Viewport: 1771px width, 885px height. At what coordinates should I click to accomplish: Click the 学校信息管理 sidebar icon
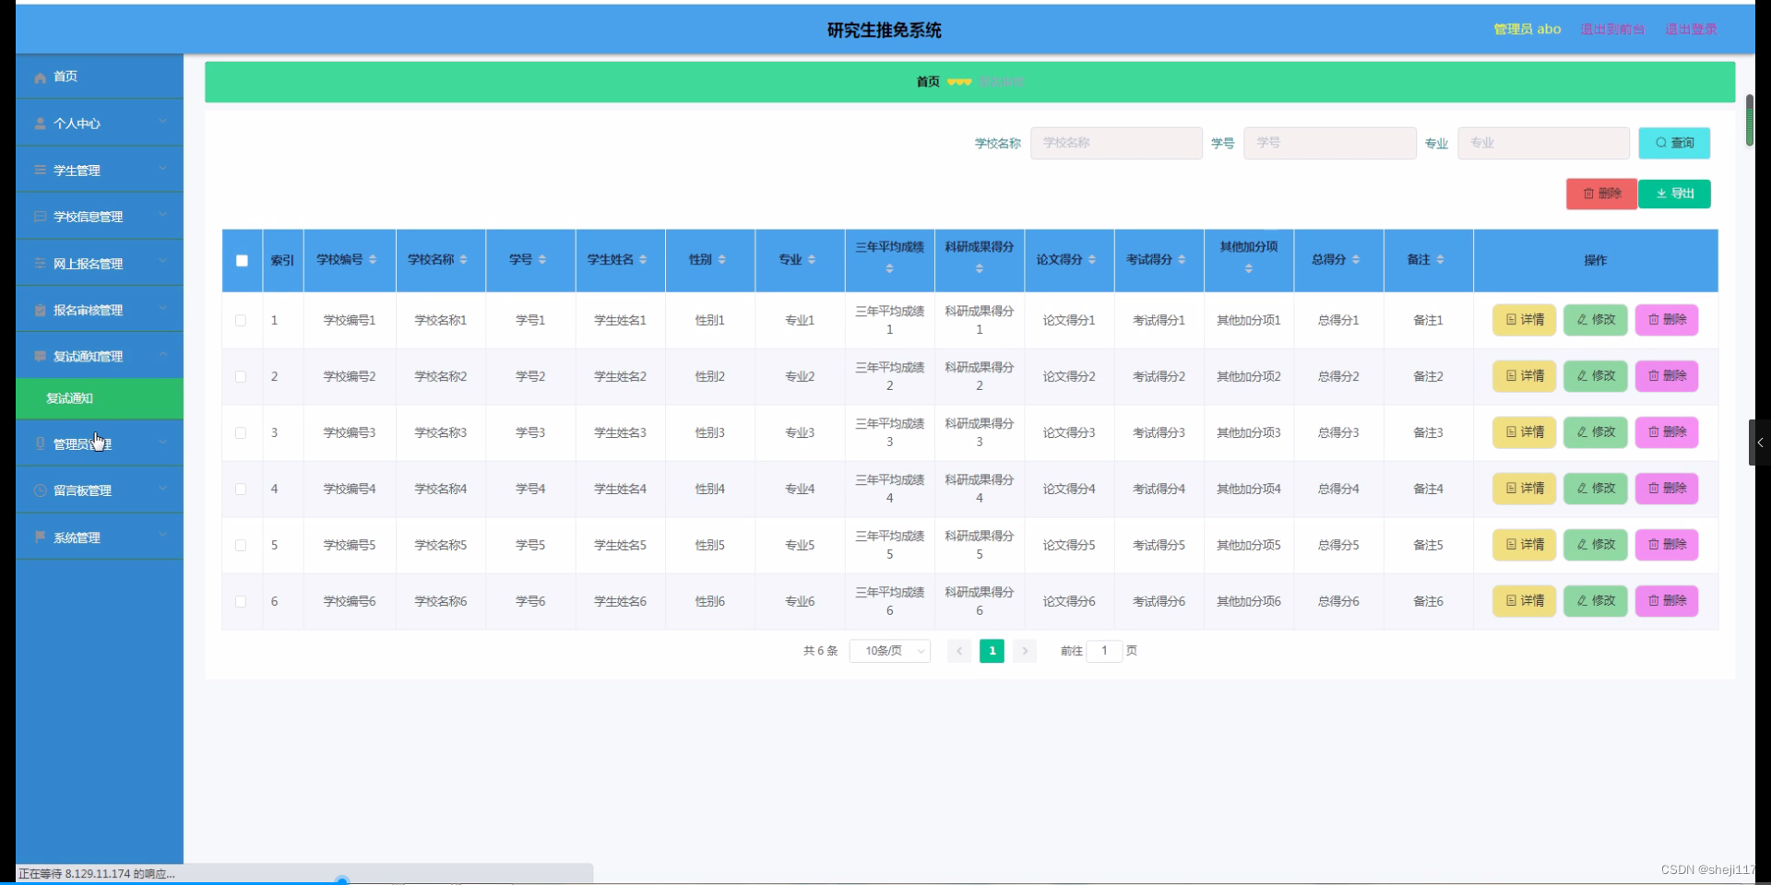[39, 217]
